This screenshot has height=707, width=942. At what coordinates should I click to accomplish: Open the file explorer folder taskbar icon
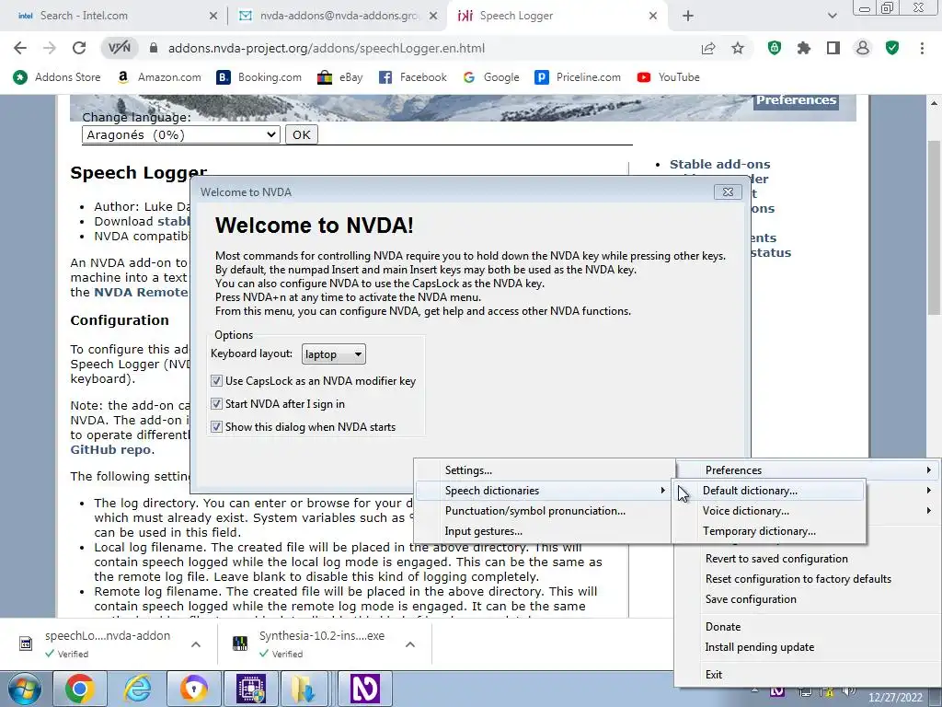click(x=304, y=689)
